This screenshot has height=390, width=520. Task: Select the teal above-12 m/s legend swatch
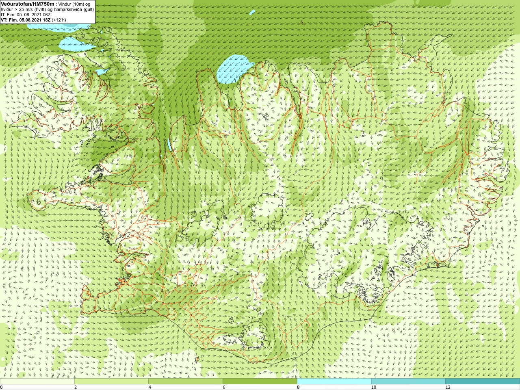pos(483,381)
